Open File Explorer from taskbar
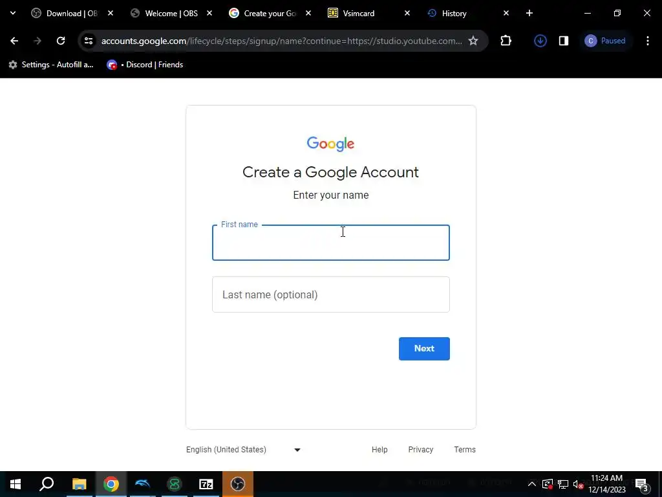The width and height of the screenshot is (662, 497). [79, 484]
